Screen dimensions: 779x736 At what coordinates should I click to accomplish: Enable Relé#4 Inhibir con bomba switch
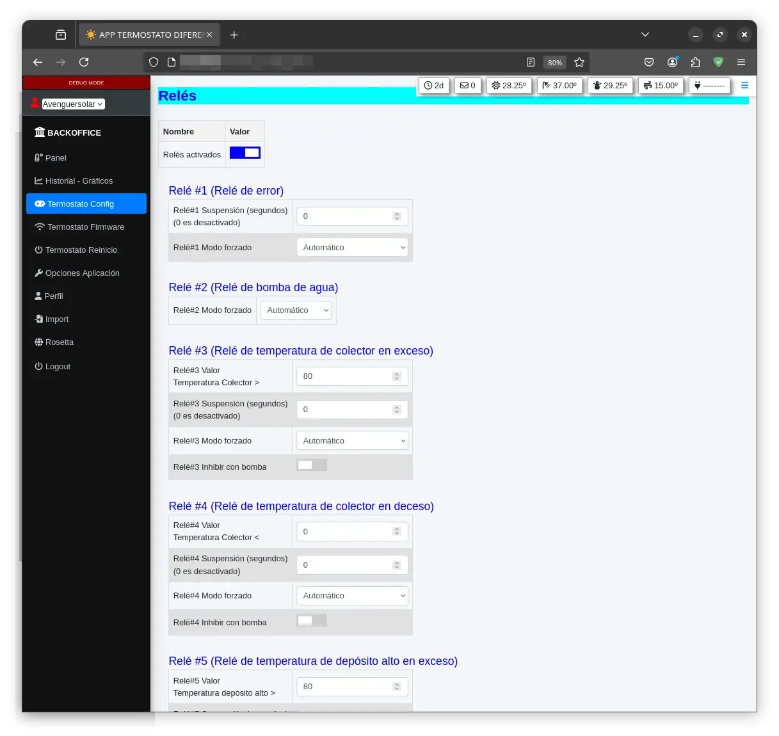pyautogui.click(x=312, y=620)
